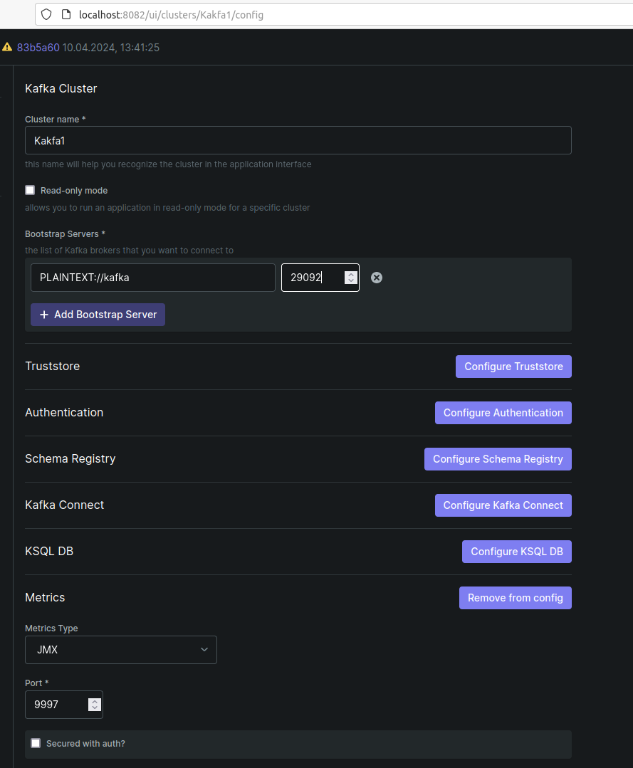
Task: Open Configure Authentication settings
Action: pyautogui.click(x=503, y=413)
